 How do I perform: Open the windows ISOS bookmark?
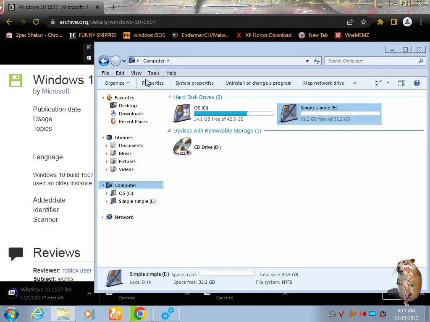point(144,35)
